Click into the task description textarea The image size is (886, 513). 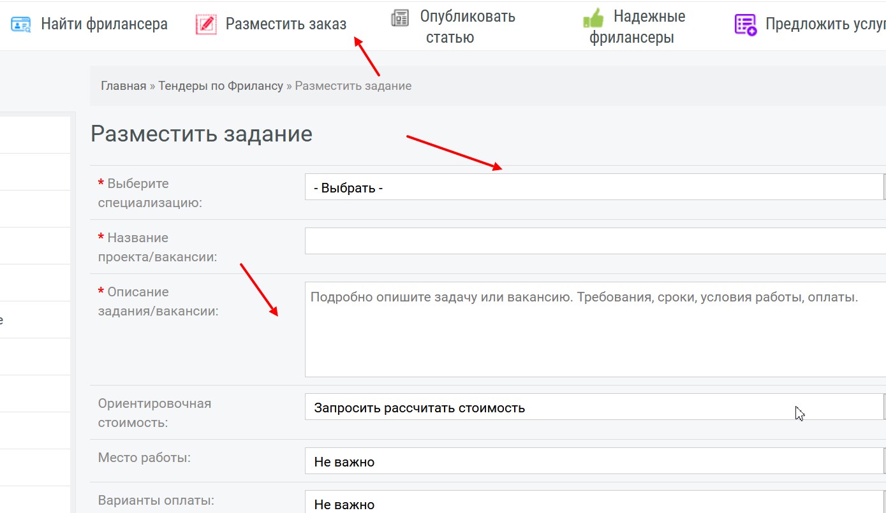(595, 329)
